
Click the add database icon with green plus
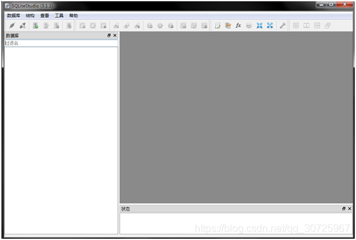click(36, 25)
